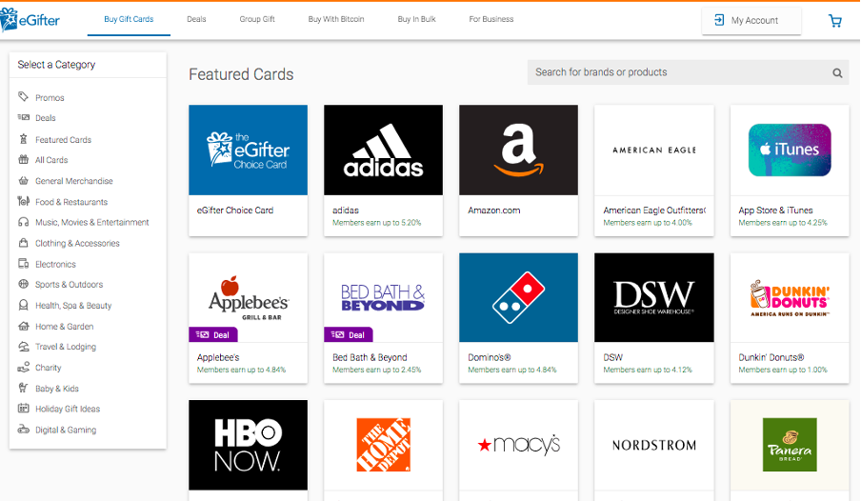Click the Bed Bath & Beyond card title
This screenshot has width=861, height=501.
(370, 357)
